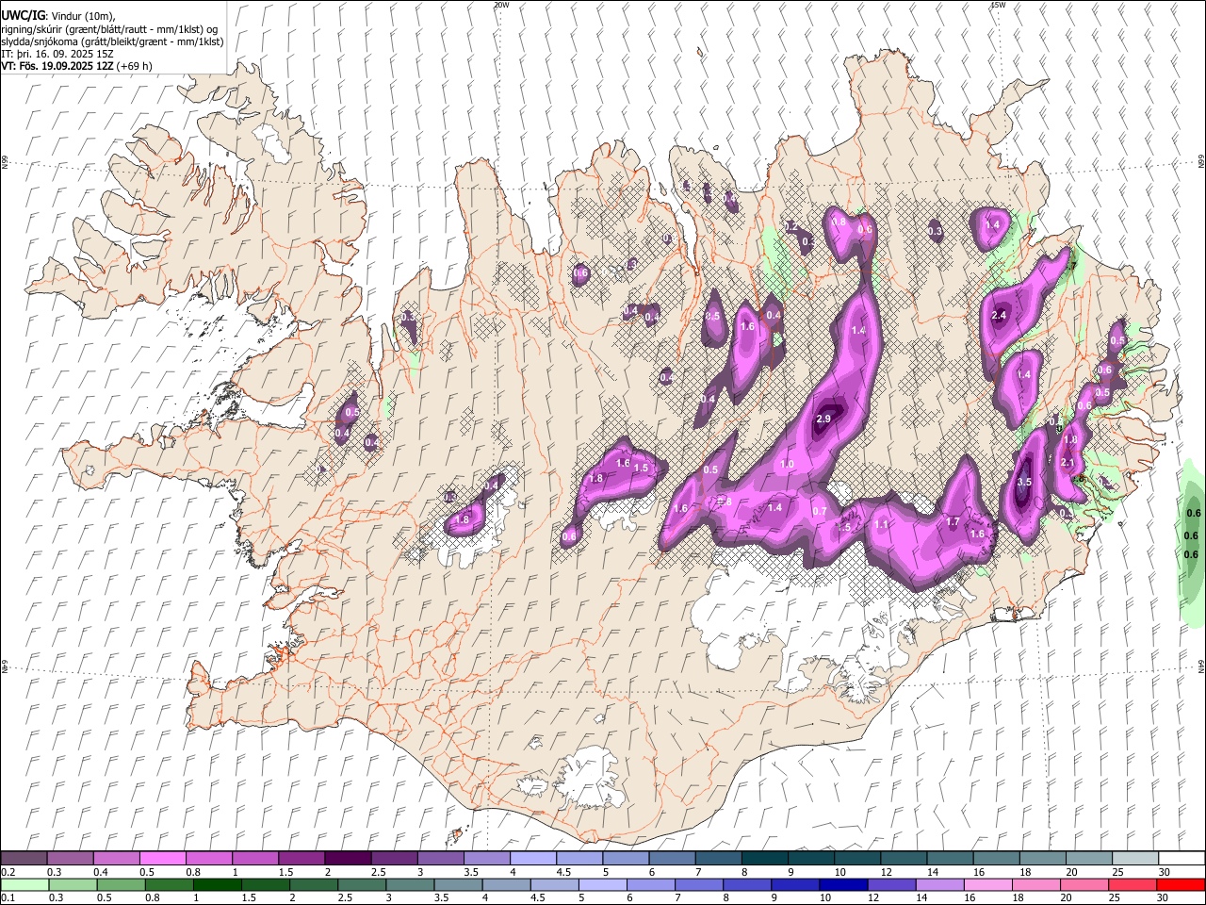Click the 'rigning/skúrir' legend description line
This screenshot has height=905, width=1206.
click(110, 29)
